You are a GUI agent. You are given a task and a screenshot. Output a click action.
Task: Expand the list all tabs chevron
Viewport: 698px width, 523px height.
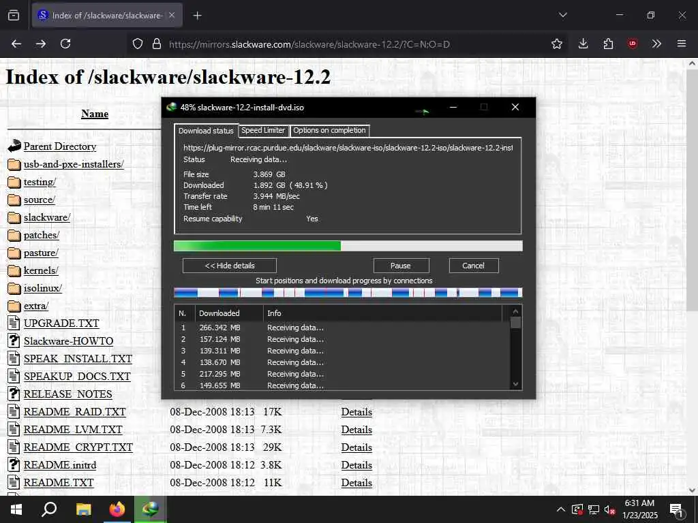tap(562, 15)
